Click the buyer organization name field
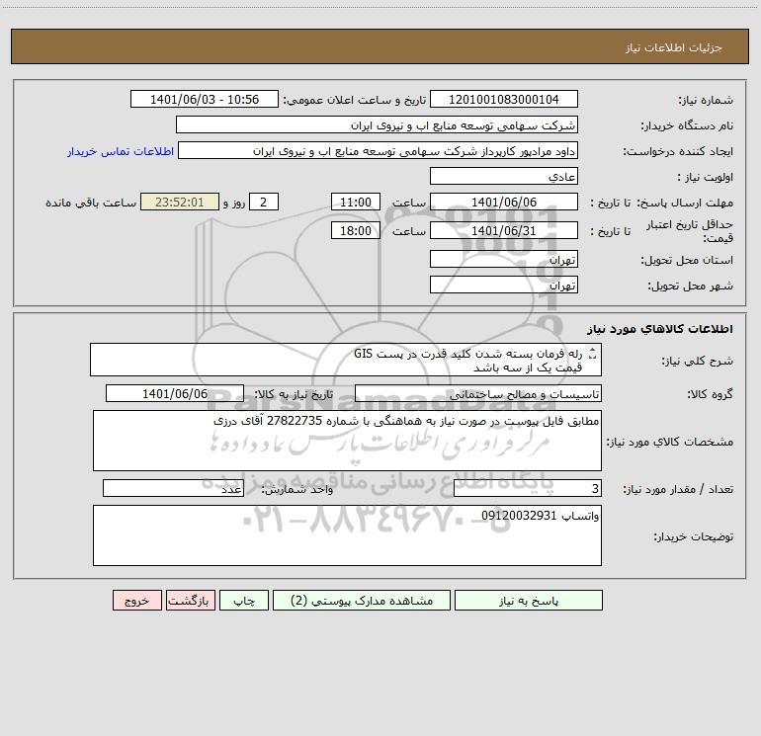This screenshot has height=736, width=761. (x=377, y=124)
